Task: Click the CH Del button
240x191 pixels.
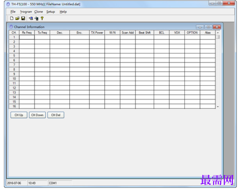Action: click(x=56, y=115)
